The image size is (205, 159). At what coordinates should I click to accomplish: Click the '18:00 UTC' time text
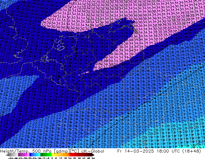click(x=168, y=151)
